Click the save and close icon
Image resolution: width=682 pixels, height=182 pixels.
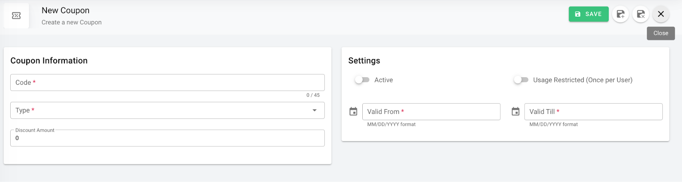tap(641, 14)
